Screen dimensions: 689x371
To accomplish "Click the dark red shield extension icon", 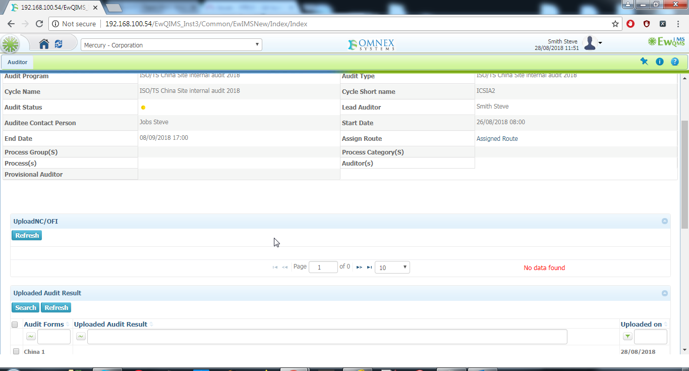I will 647,24.
